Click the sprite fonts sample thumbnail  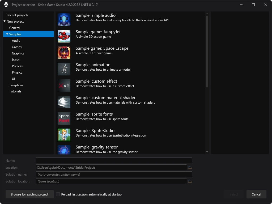64,118
